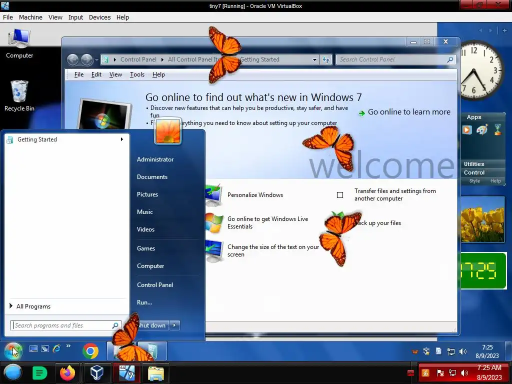Open Control Panel View menu
The height and width of the screenshot is (384, 512).
tap(115, 74)
